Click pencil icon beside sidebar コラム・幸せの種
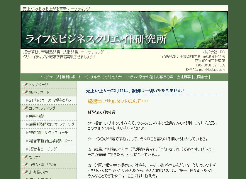 coord(25,165)
